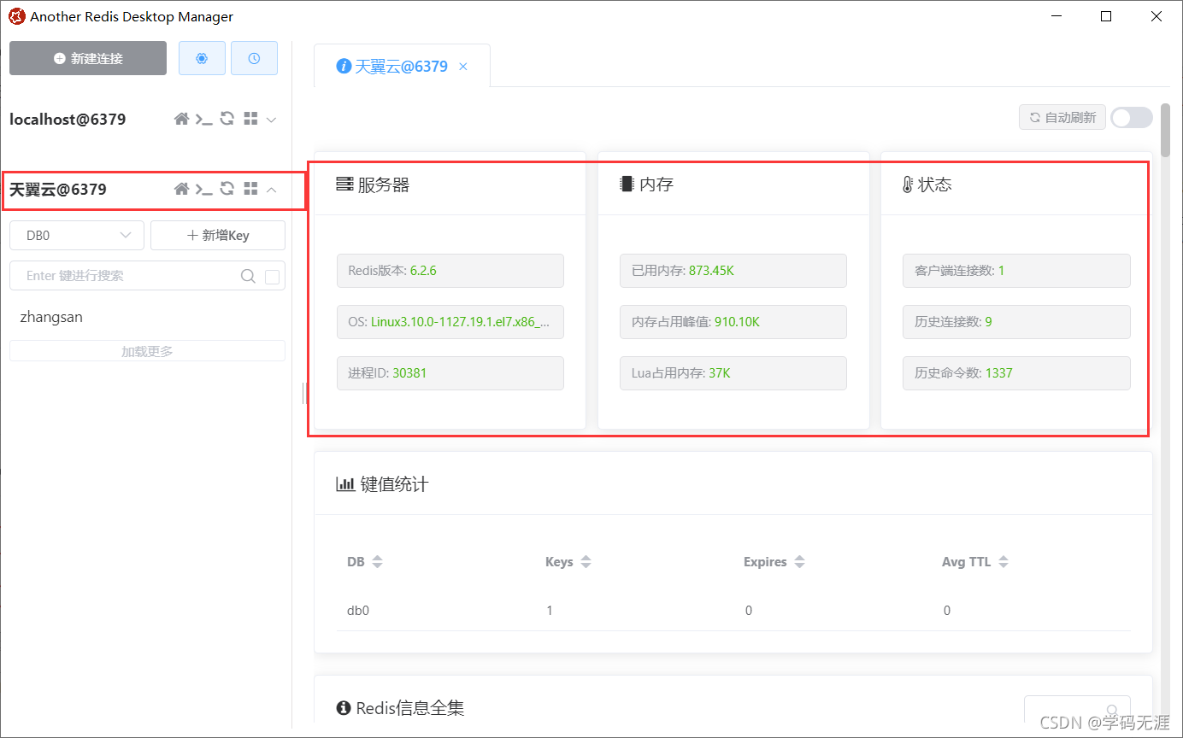The image size is (1183, 738).
Task: Open settings via the gear icon button
Action: point(202,58)
